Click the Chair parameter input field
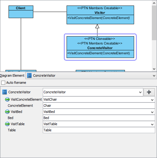 tap(99, 106)
